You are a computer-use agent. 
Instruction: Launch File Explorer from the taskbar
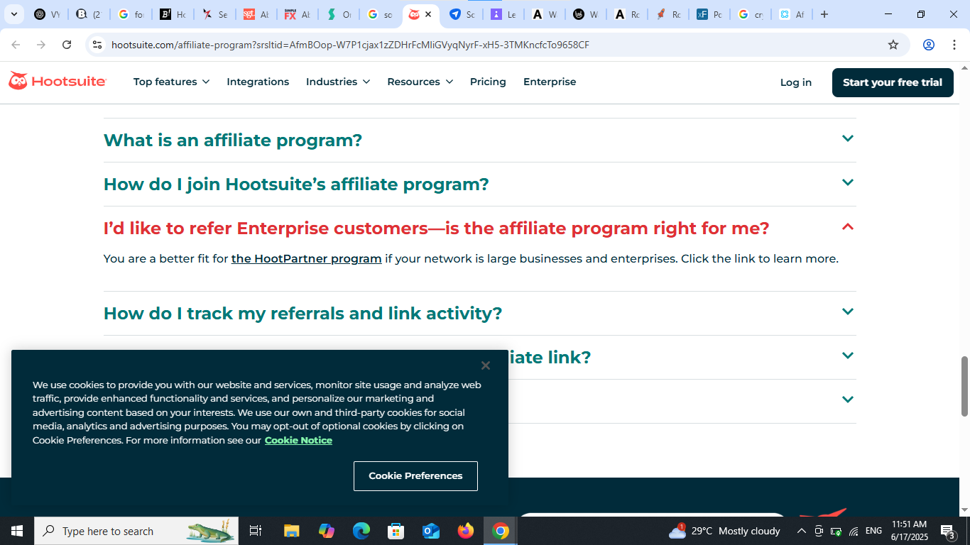tap(292, 531)
